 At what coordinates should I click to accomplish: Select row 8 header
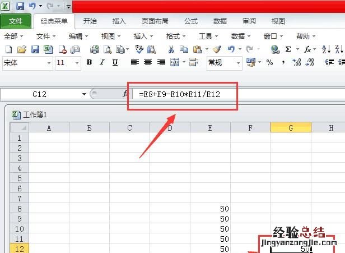tap(20, 209)
